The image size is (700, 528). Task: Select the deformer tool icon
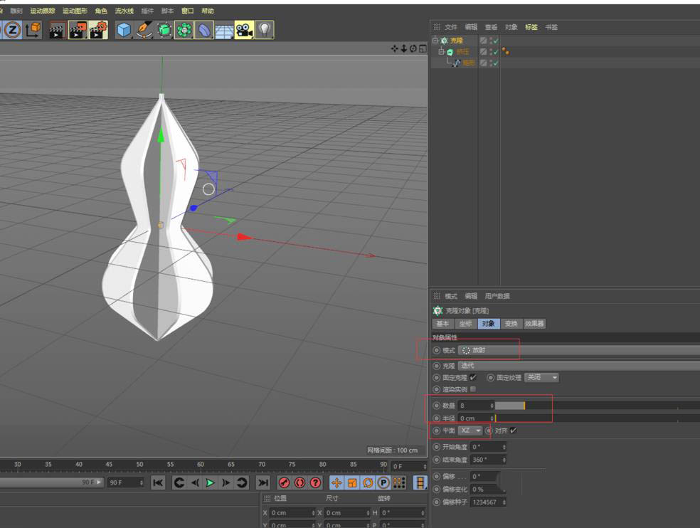click(204, 30)
